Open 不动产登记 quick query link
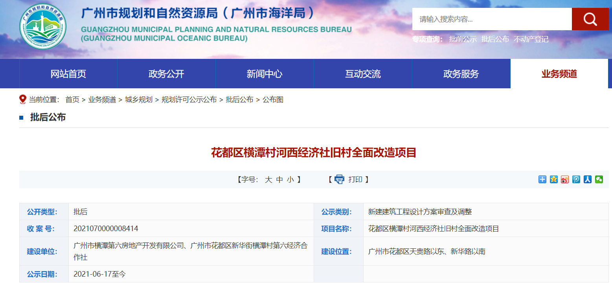Image resolution: width=612 pixels, height=288 pixels. point(531,39)
